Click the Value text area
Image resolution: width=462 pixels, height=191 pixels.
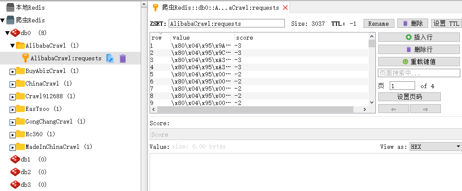306,172
